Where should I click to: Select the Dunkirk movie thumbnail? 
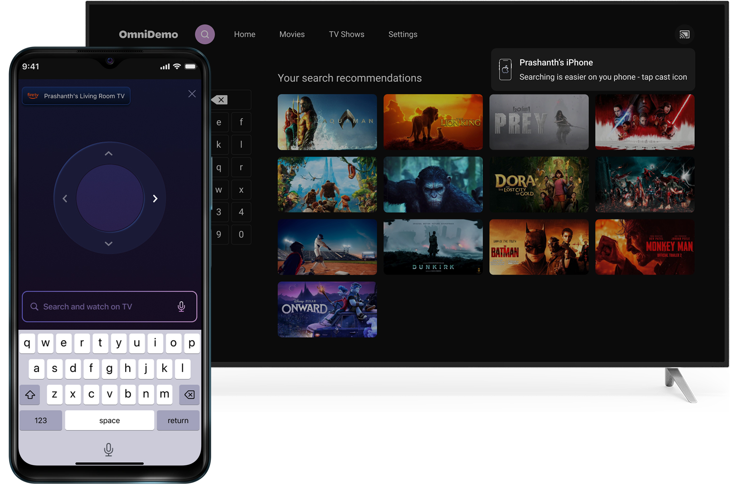point(433,247)
